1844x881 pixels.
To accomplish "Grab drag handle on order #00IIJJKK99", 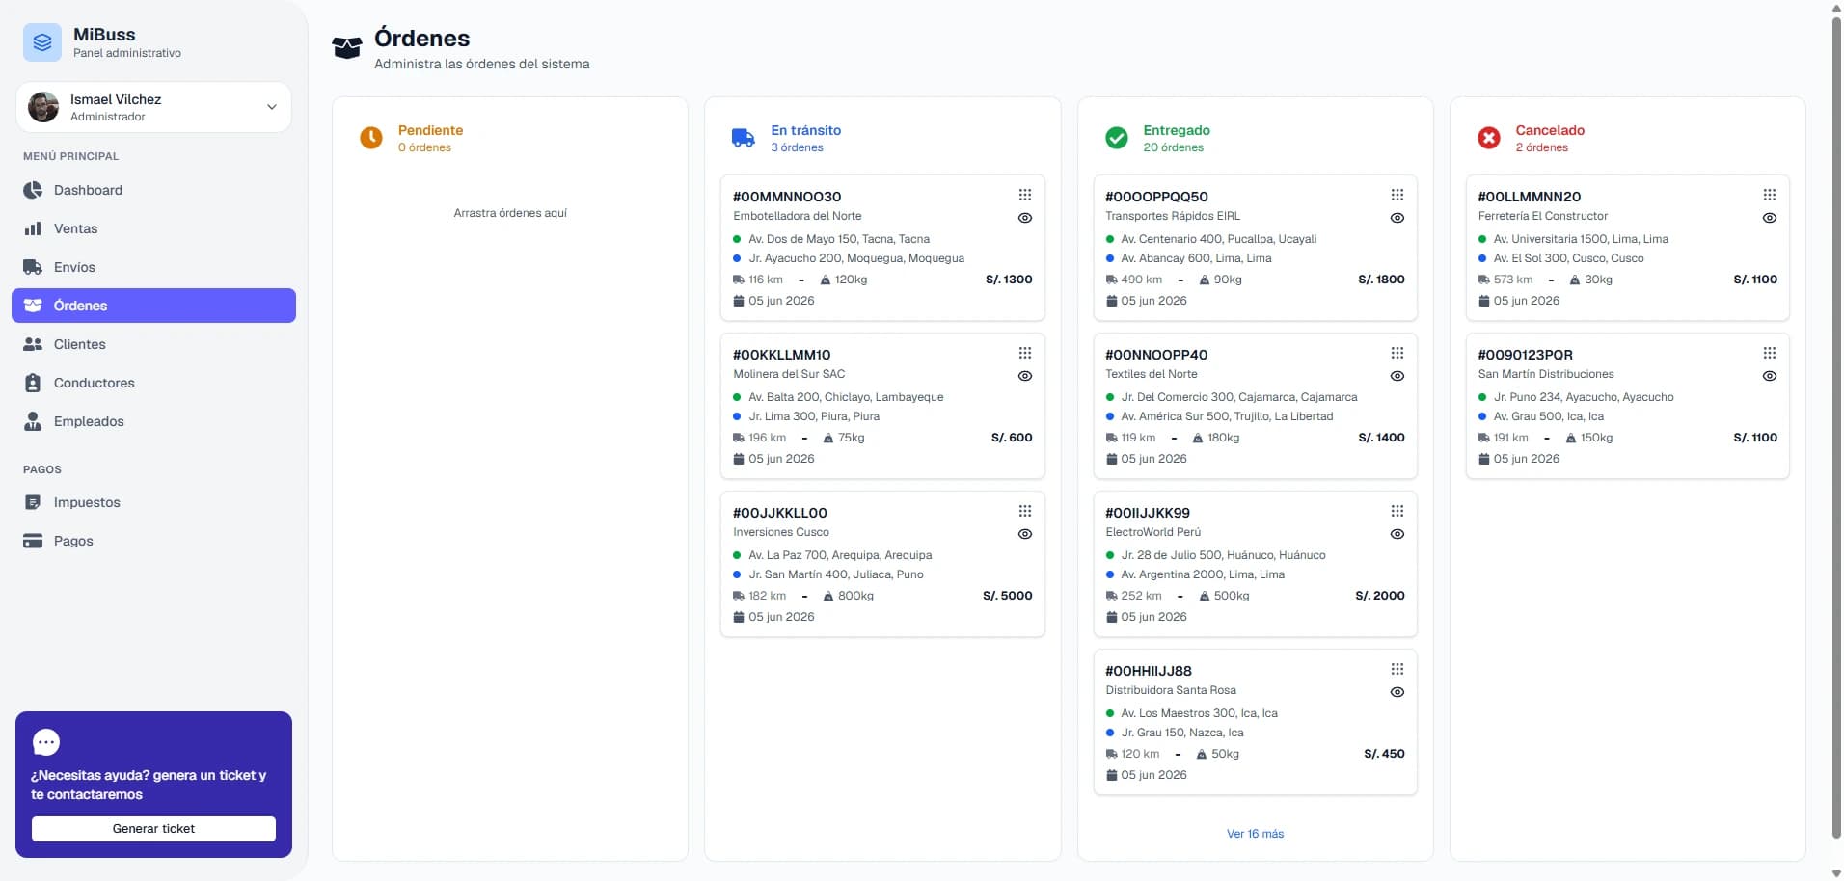I will pyautogui.click(x=1397, y=511).
